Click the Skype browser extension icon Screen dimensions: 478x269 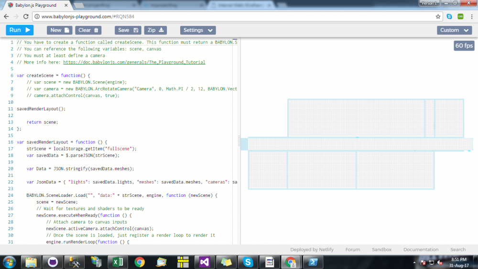click(x=449, y=16)
